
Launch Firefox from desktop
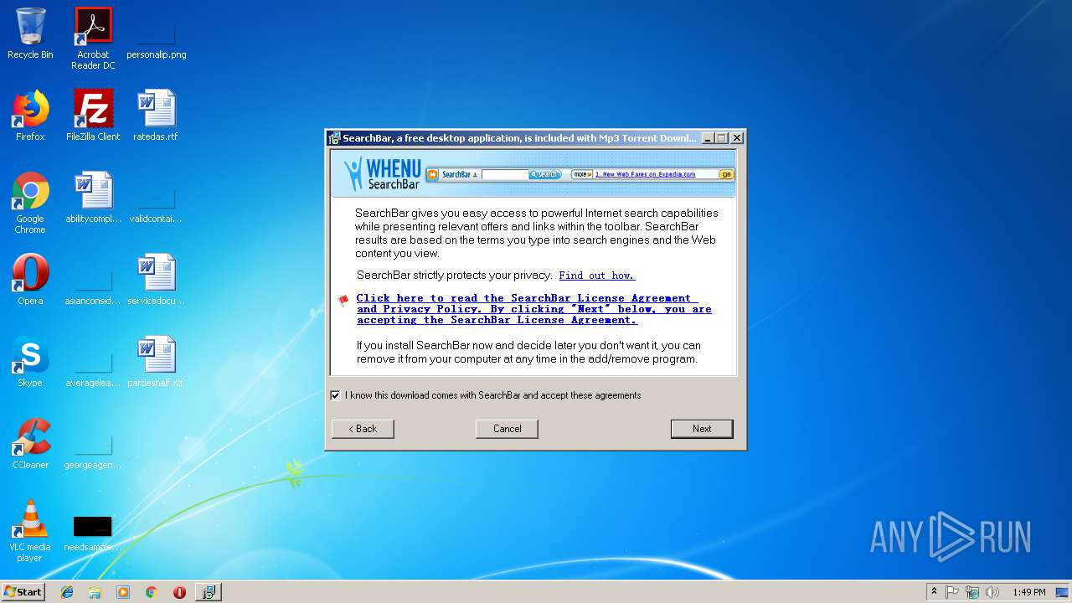(x=30, y=116)
